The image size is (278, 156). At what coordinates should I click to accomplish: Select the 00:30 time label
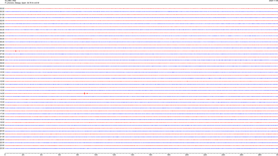2,12
